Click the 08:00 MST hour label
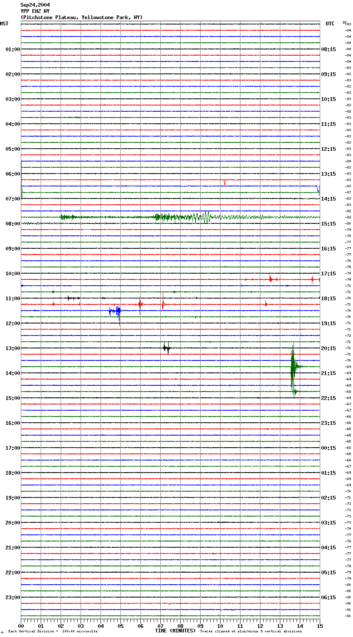The image size is (353, 637). 12,224
